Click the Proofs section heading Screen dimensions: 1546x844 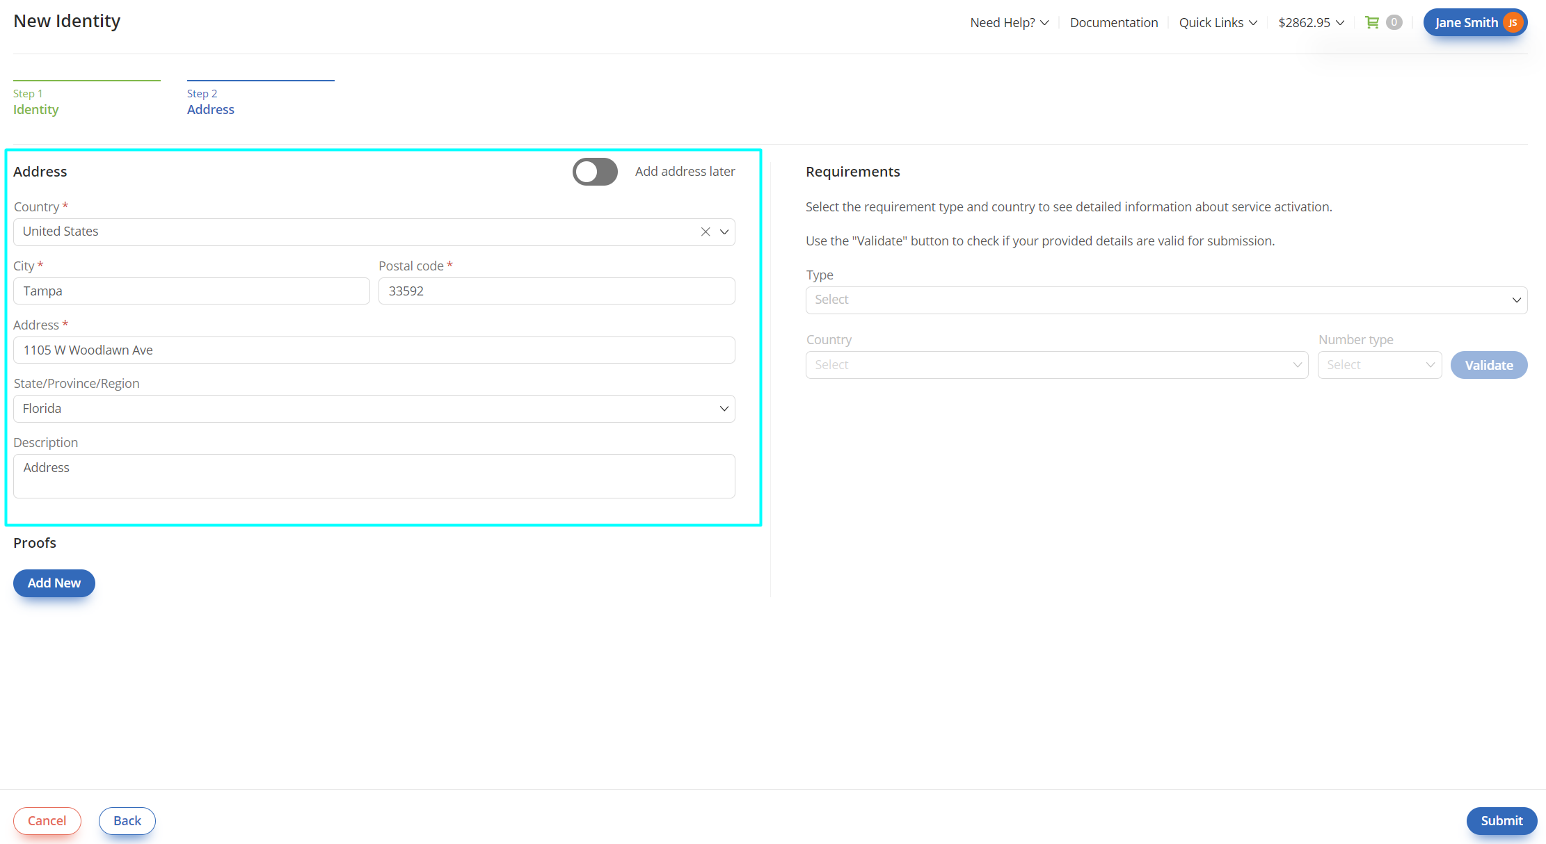point(35,543)
